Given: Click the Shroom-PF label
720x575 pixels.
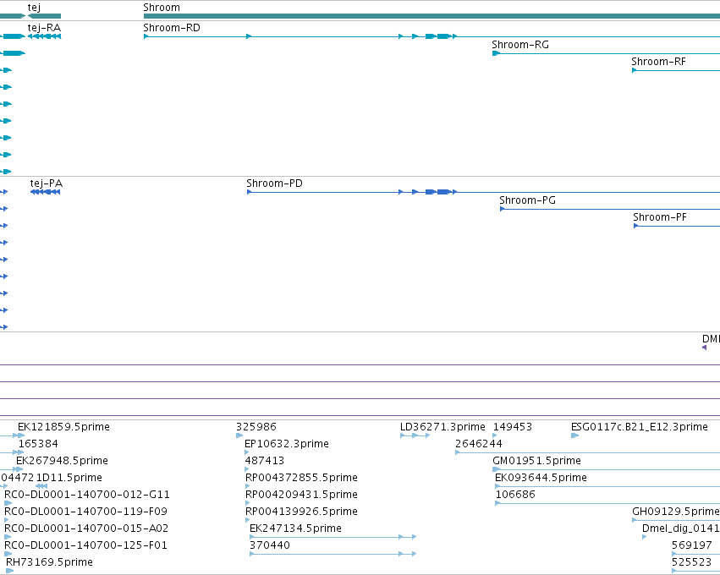Looking at the screenshot, I should coord(660,217).
